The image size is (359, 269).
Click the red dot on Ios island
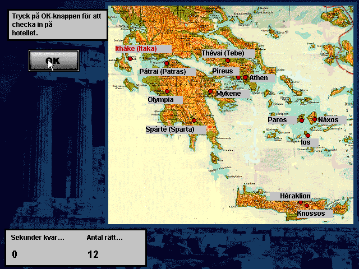coord(308,136)
